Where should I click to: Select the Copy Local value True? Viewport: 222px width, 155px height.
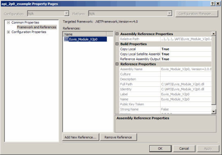[186, 49]
